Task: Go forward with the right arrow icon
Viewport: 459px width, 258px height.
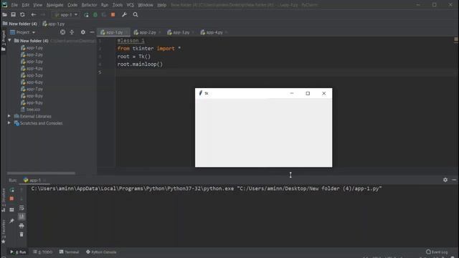Action: [43, 14]
